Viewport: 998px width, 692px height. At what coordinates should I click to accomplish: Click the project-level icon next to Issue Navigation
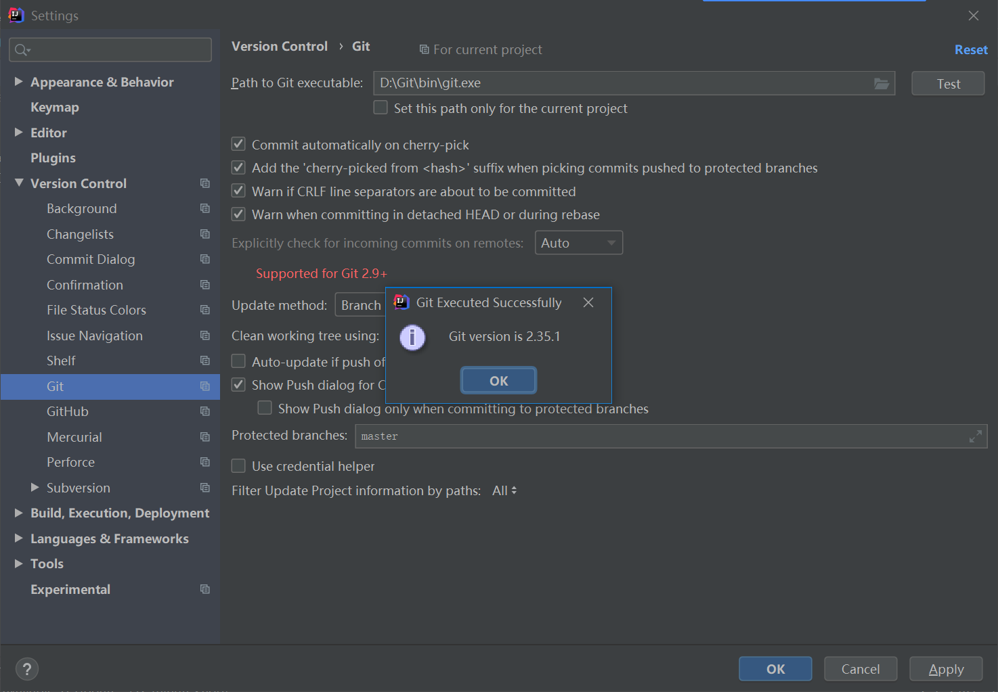tap(204, 336)
